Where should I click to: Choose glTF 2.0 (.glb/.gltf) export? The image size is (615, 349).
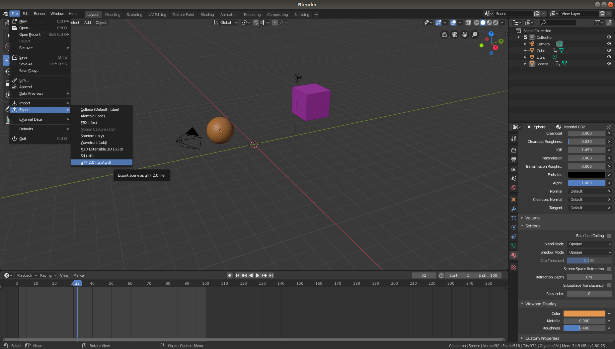pos(102,162)
